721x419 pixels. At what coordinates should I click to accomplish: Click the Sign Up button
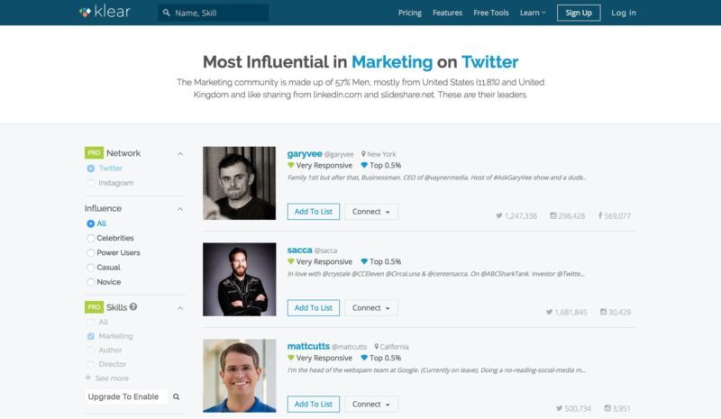[x=579, y=13]
